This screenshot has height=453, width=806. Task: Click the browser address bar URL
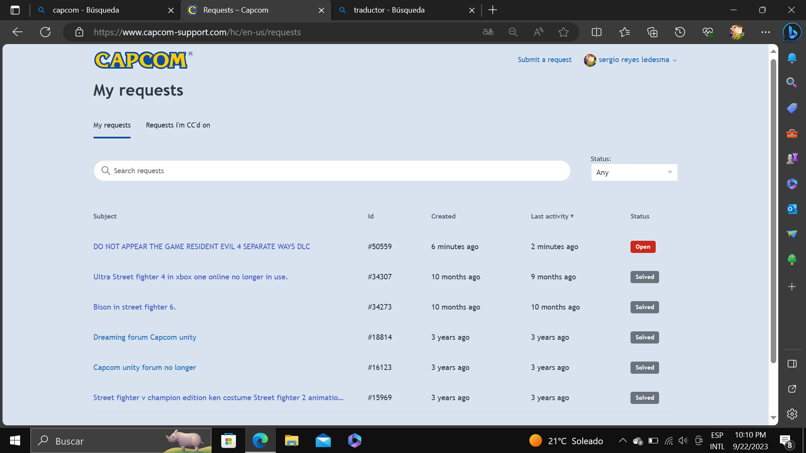pos(197,32)
